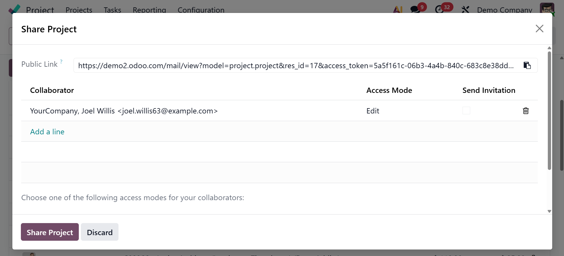The width and height of the screenshot is (564, 256).
Task: Click the Share Project button
Action: point(50,232)
